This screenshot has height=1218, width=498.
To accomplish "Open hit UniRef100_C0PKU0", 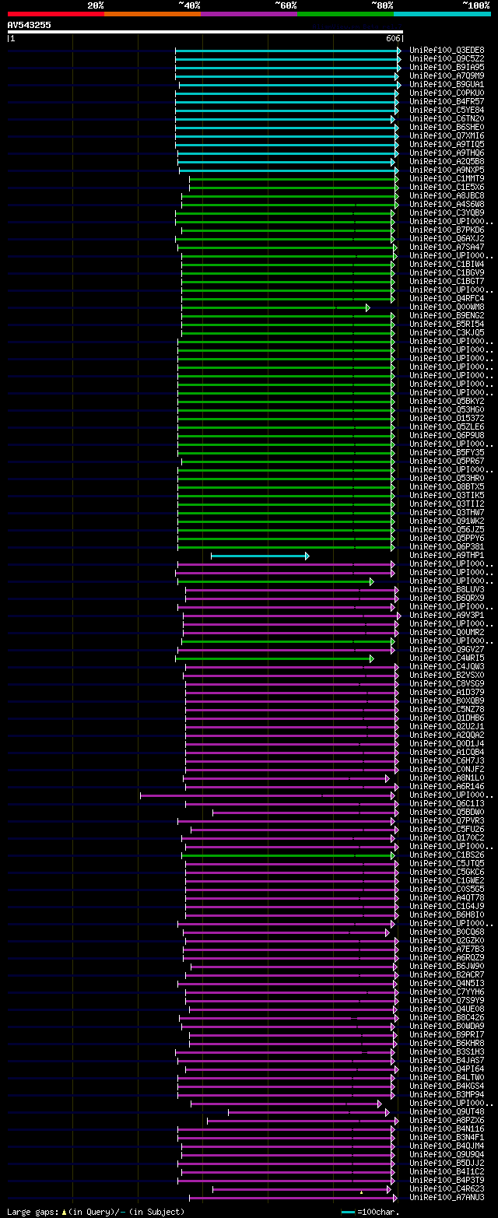I will 447,93.
